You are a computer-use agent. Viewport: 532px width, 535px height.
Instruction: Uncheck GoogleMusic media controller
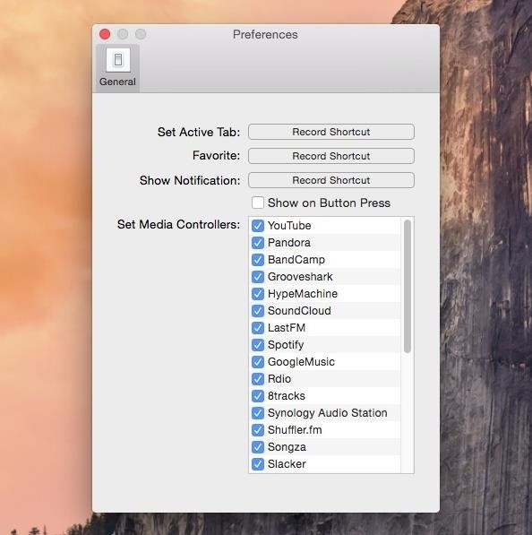[x=258, y=362]
